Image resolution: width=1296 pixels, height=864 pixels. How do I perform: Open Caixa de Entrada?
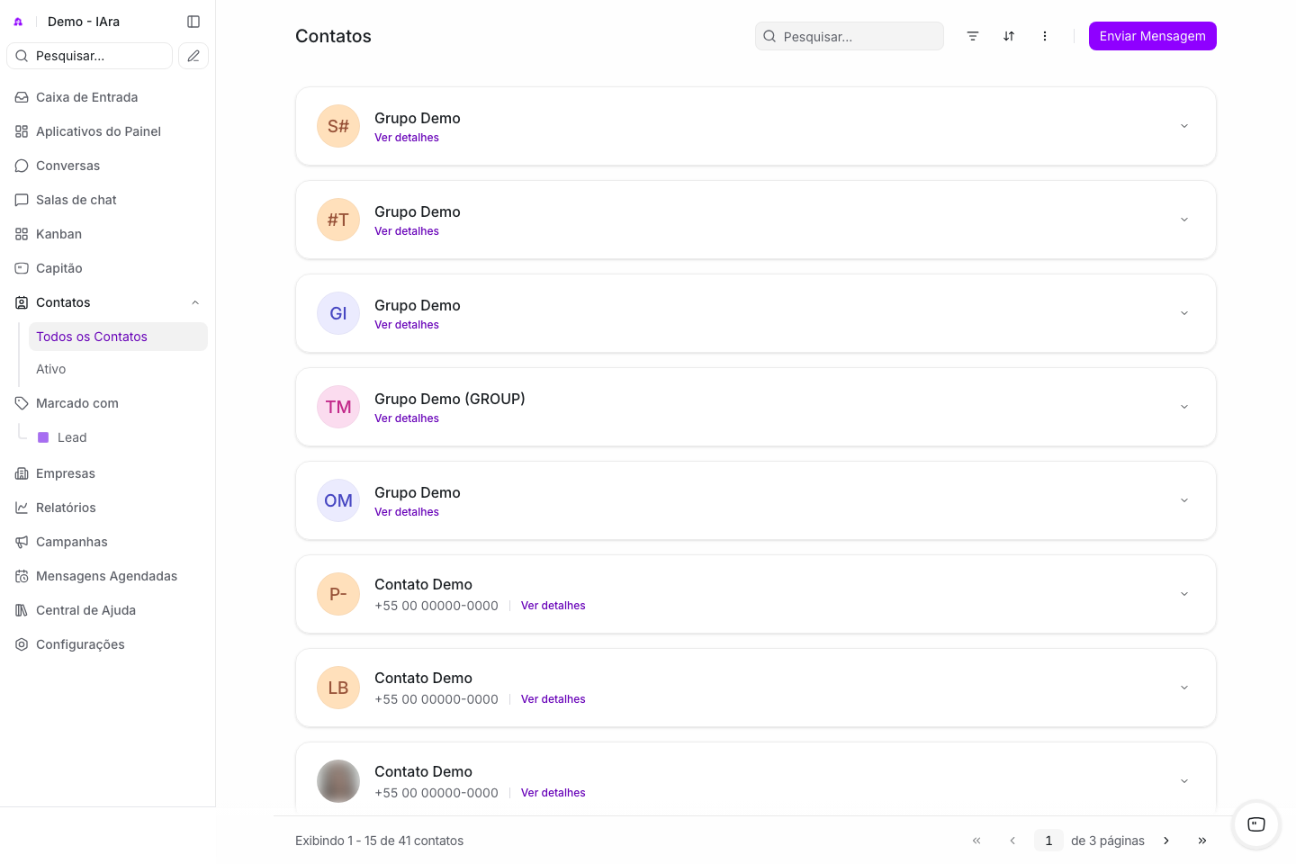click(x=107, y=97)
